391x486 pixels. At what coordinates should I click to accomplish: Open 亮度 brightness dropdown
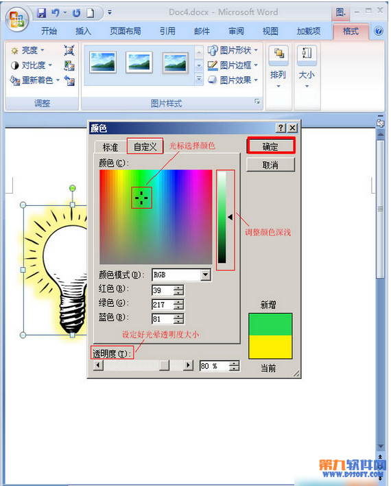(x=27, y=50)
